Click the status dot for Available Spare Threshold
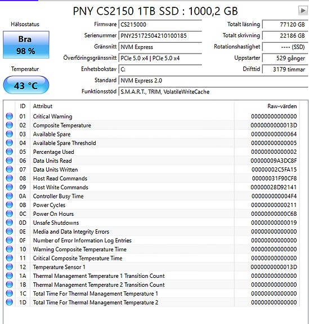Screen dimensions: 309x324 click(10, 143)
